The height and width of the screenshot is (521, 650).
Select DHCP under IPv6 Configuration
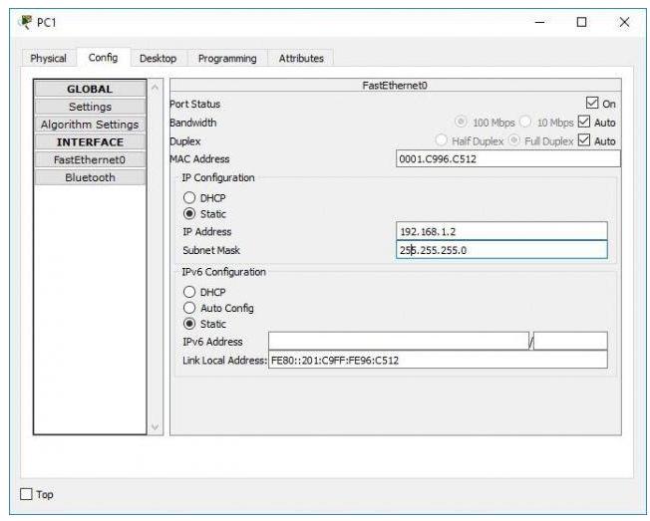[x=189, y=292]
